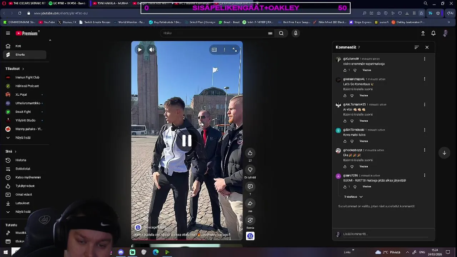Go to next short with down arrow
The width and height of the screenshot is (457, 257).
coord(445,153)
